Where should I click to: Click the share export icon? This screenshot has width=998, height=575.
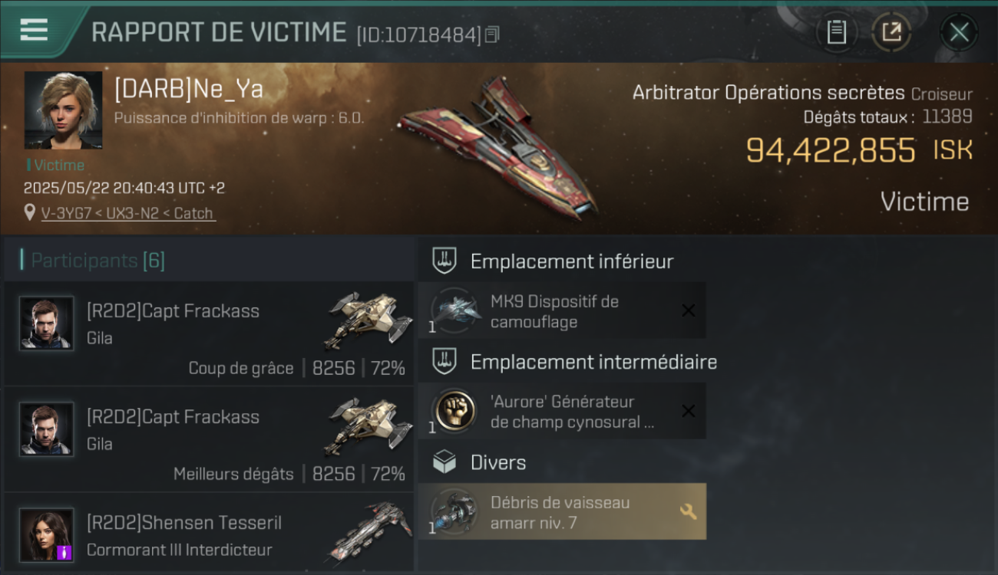coord(891,32)
